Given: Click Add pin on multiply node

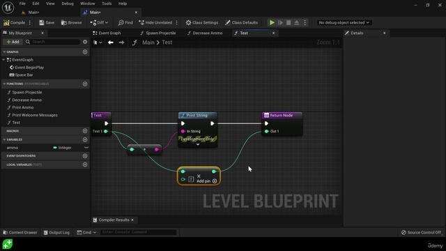Looking at the screenshot, I should click(206, 181).
